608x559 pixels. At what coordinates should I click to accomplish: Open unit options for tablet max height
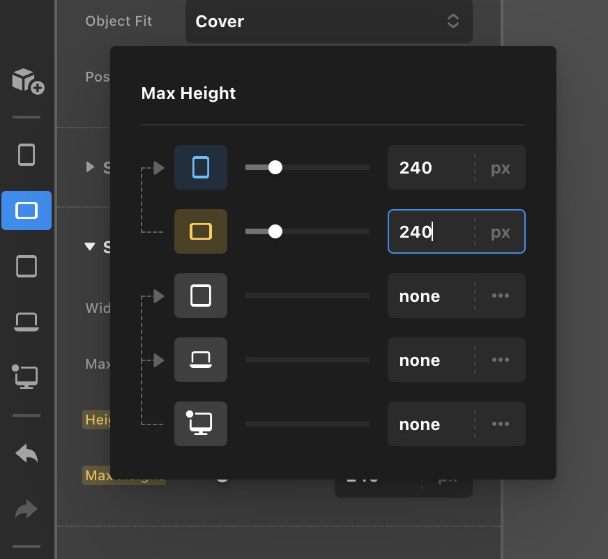pyautogui.click(x=500, y=296)
